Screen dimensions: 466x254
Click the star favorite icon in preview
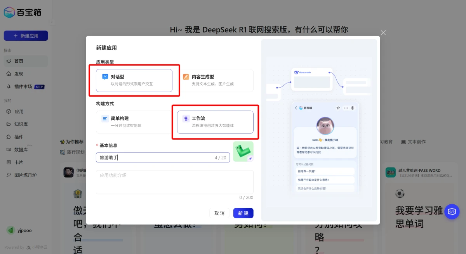338,108
